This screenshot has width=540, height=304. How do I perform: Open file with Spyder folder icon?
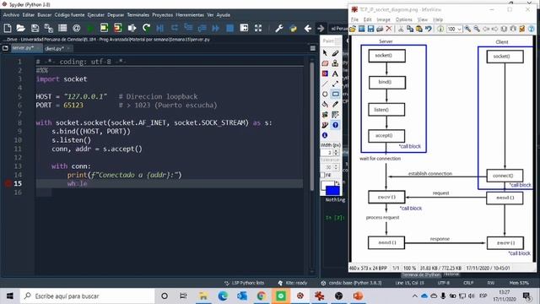coord(20,28)
